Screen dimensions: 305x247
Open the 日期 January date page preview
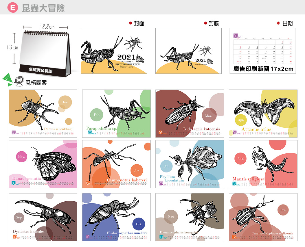263,51
